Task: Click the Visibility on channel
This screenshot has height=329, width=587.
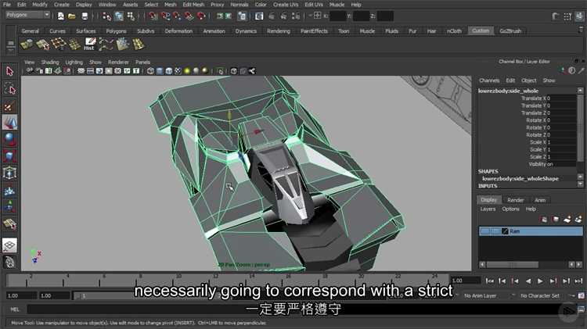Action: coord(541,164)
